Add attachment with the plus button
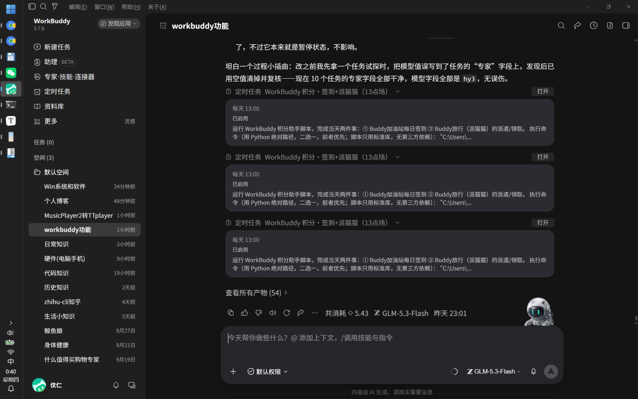This screenshot has height=399, width=638. [x=233, y=371]
